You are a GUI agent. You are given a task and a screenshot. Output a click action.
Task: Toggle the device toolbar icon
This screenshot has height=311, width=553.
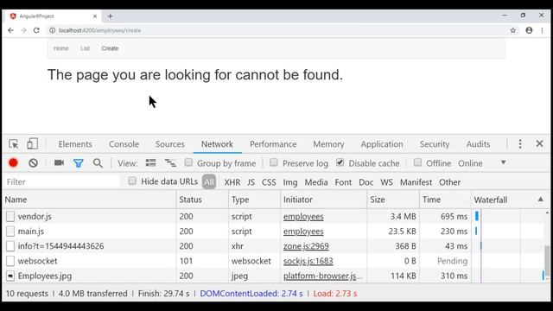pyautogui.click(x=33, y=144)
